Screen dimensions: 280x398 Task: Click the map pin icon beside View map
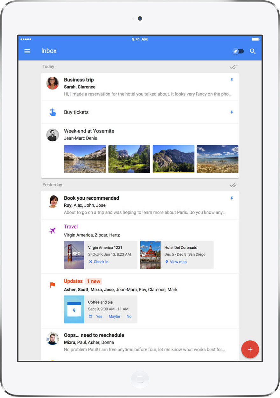166,262
